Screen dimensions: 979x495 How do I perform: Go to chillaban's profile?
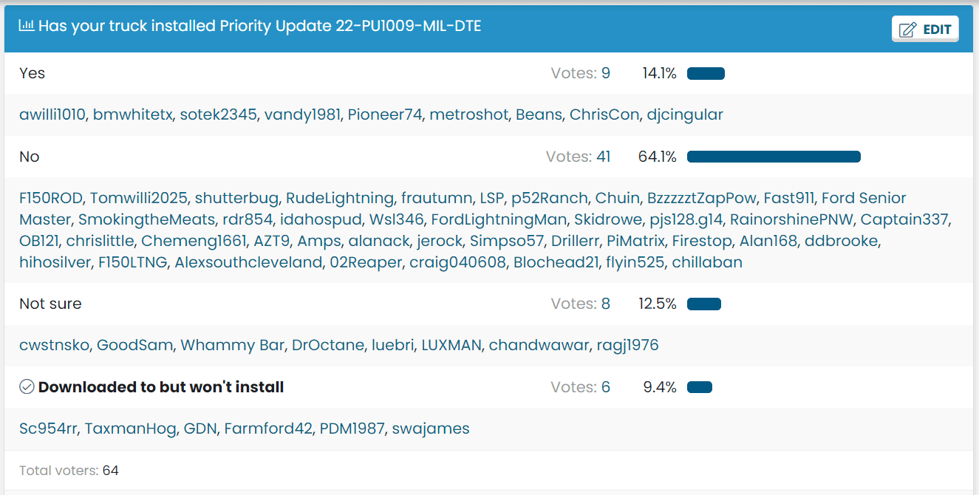(707, 262)
